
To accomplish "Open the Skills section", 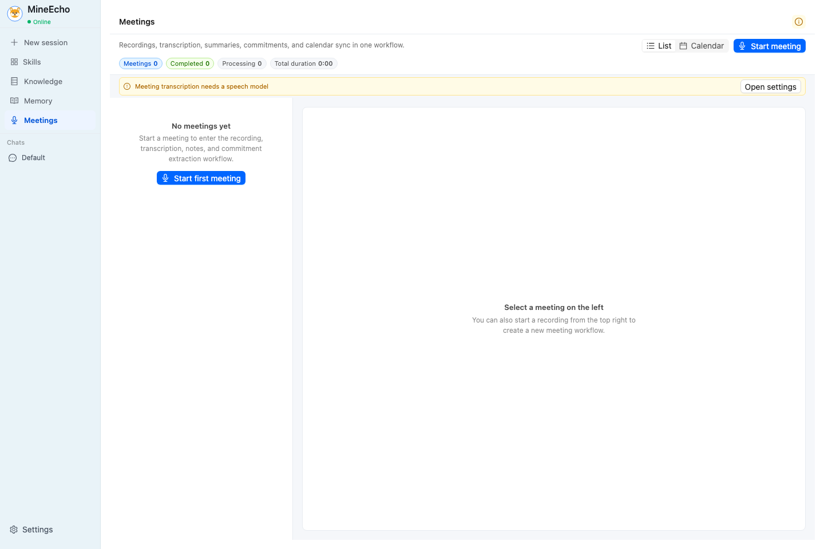I will tap(50, 62).
